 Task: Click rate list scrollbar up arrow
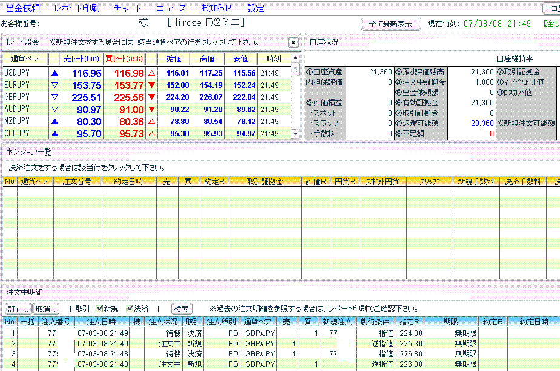coord(295,57)
